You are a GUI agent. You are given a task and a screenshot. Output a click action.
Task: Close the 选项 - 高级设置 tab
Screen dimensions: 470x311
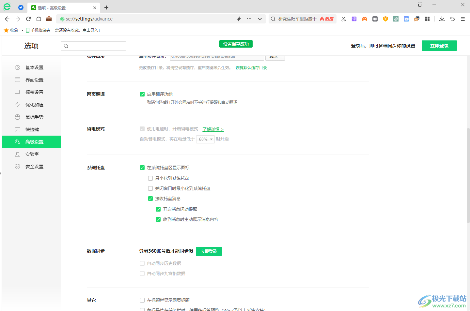95,7
